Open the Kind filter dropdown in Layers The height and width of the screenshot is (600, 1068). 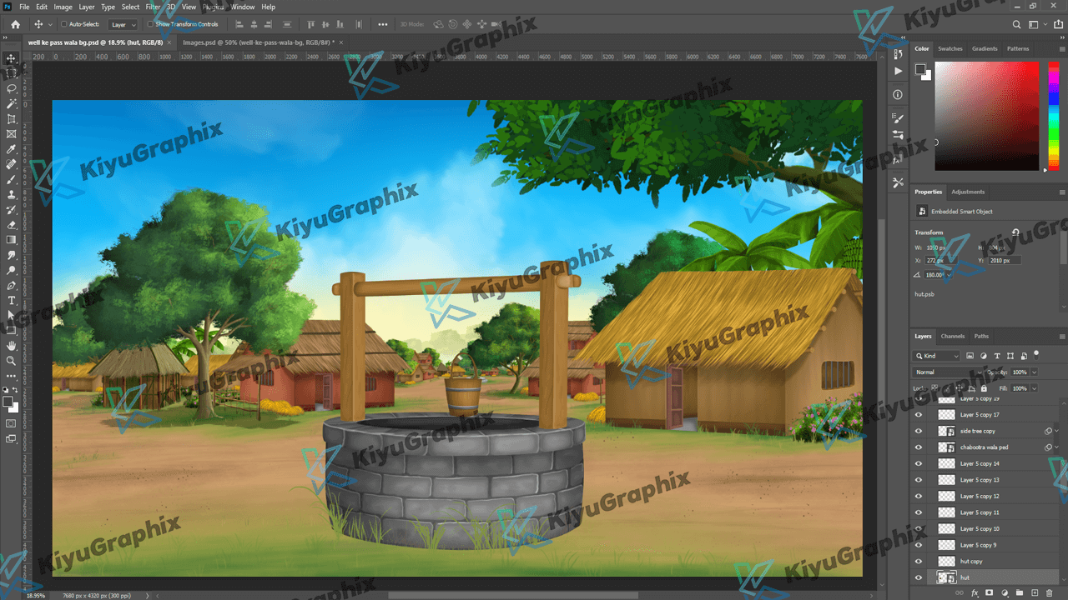click(937, 356)
